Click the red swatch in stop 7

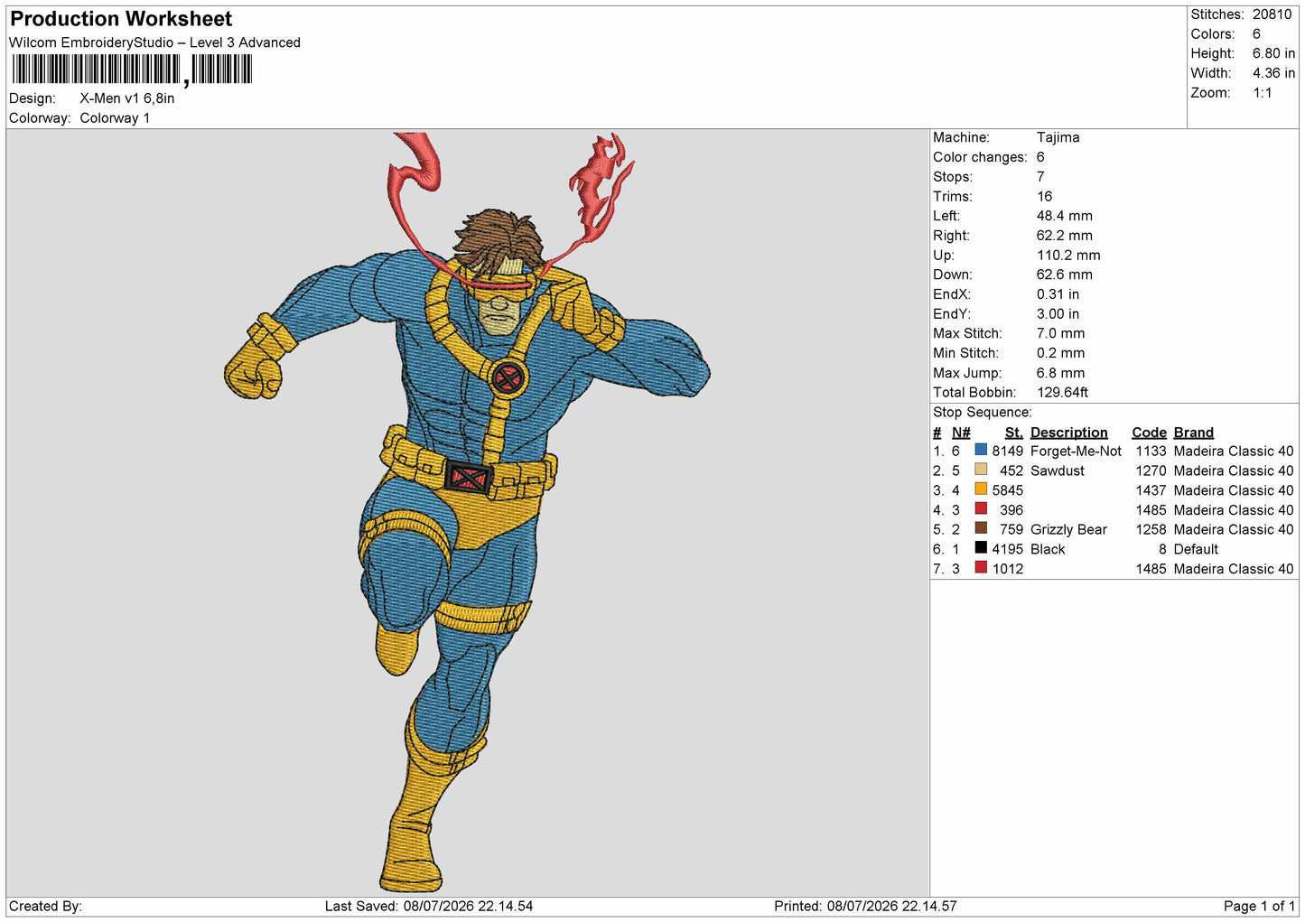pyautogui.click(x=981, y=568)
